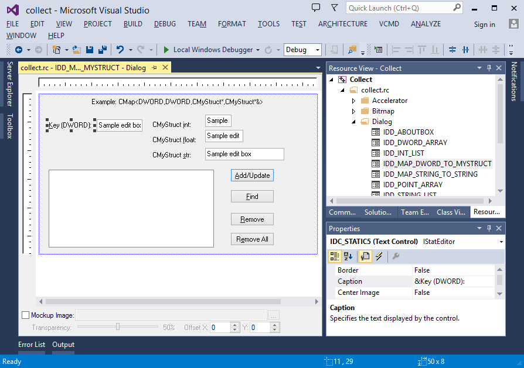Select IDD_POINT_ARRAY in the resource tree
The image size is (524, 368).
411,184
